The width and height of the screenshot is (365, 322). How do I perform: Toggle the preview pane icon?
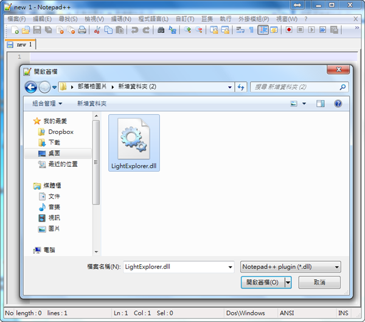tap(321, 103)
